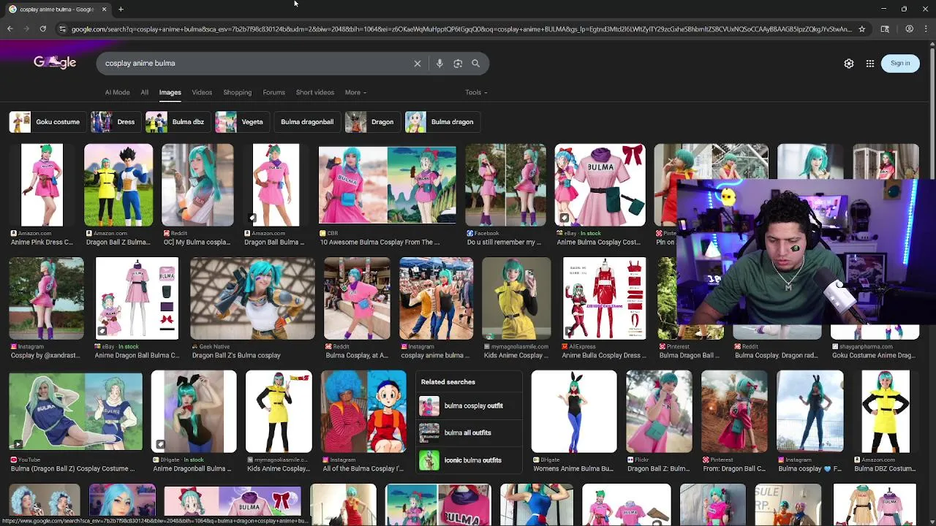Viewport: 936px width, 526px height.
Task: Open the Forums tab
Action: coord(273,93)
